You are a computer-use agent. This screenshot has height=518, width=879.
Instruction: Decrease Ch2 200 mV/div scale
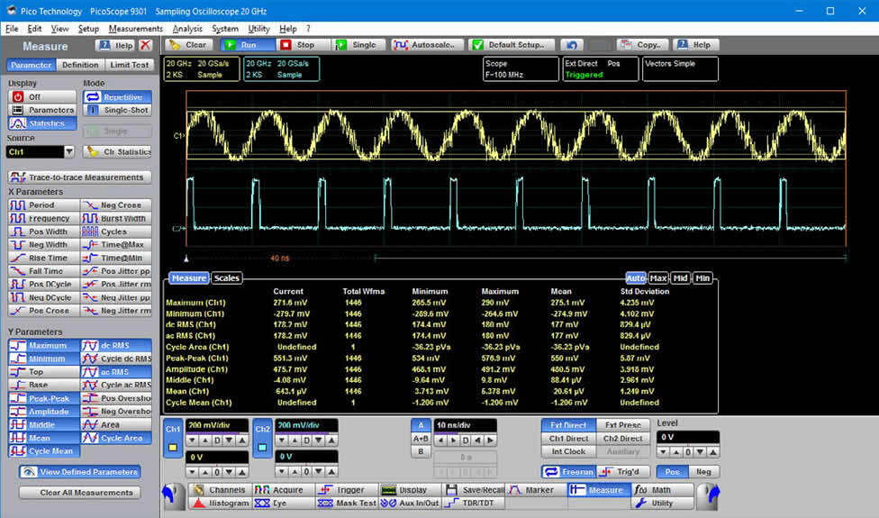pos(282,441)
